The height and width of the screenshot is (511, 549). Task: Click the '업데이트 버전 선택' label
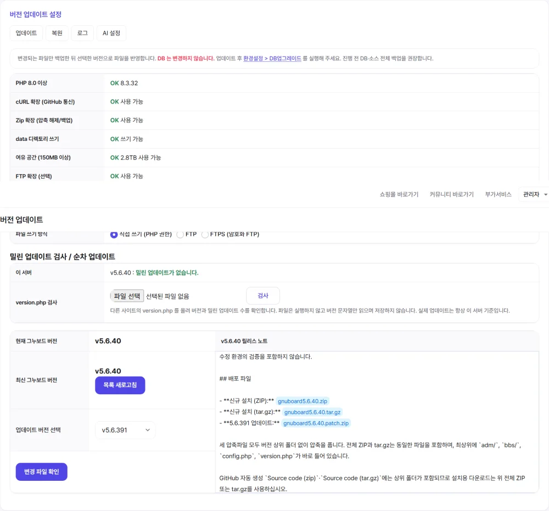click(38, 430)
